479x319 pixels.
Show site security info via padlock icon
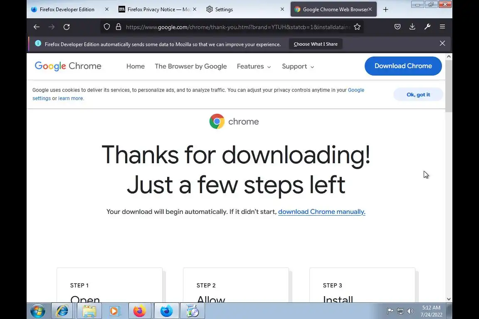click(x=119, y=27)
